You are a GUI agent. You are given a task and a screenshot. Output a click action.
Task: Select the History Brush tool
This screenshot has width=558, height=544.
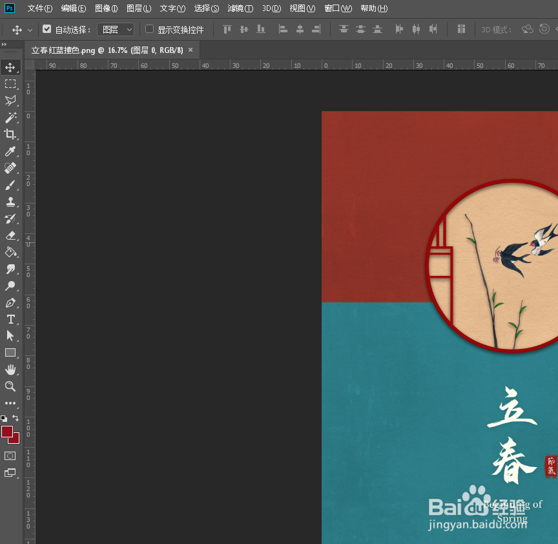[10, 218]
